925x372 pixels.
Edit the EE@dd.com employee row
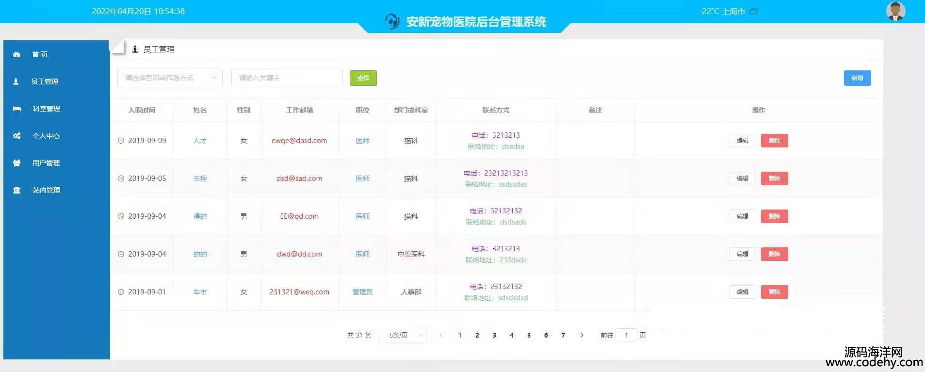pos(742,216)
